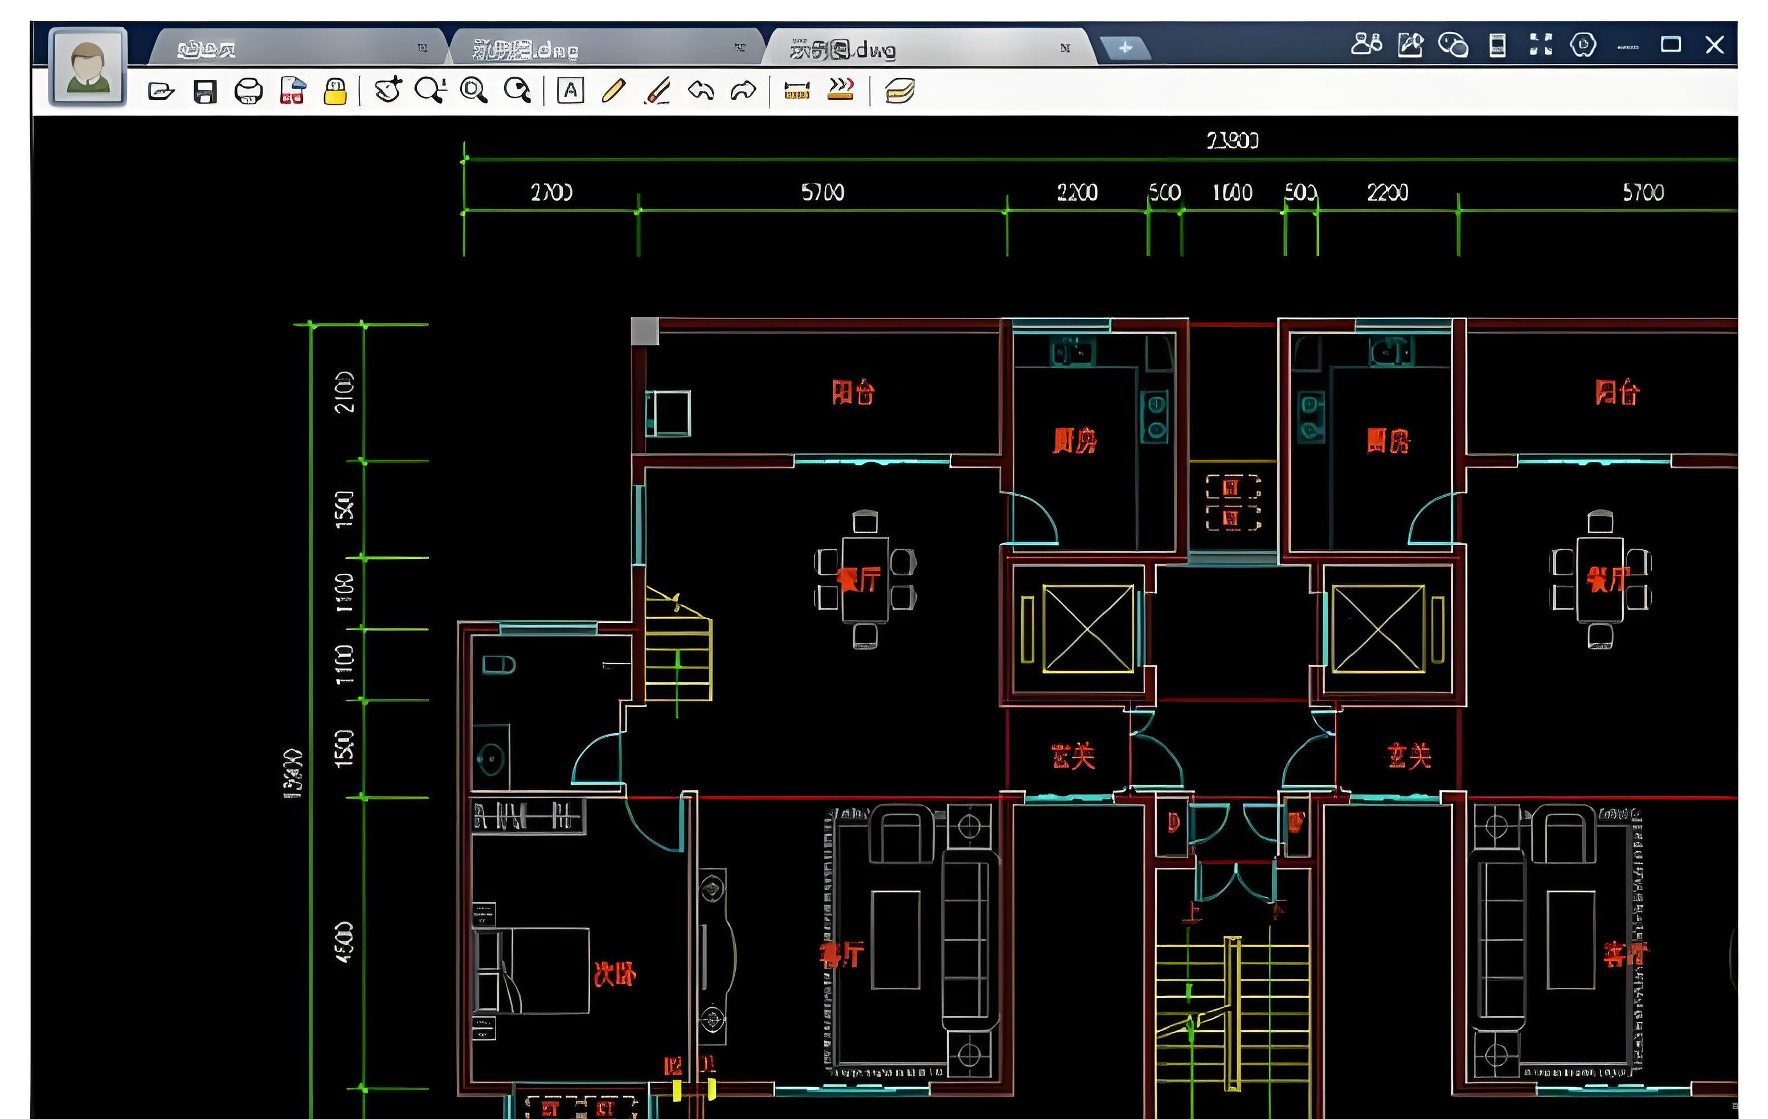Click the Print icon in the toolbar
This screenshot has width=1768, height=1119.
248,91
